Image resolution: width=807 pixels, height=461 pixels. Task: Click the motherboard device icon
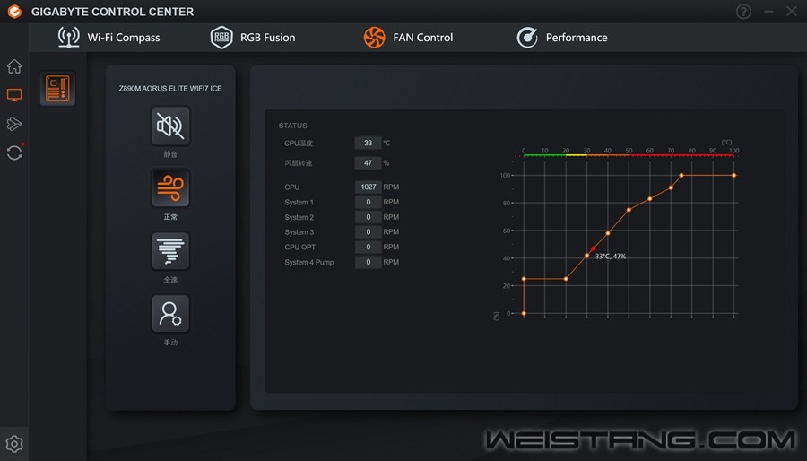click(57, 89)
